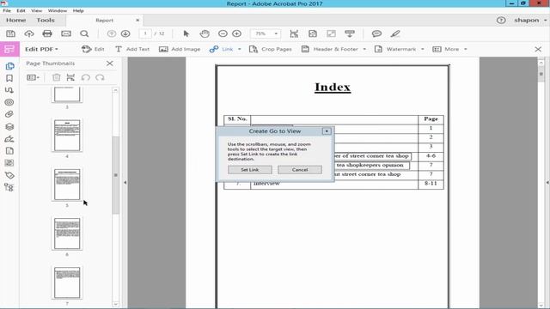Close the Page Thumbnails panel
This screenshot has height=309, width=550.
pyautogui.click(x=110, y=64)
